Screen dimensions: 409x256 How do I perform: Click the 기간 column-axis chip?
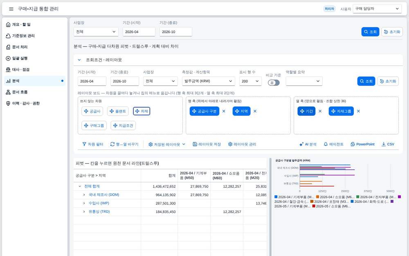306,111
